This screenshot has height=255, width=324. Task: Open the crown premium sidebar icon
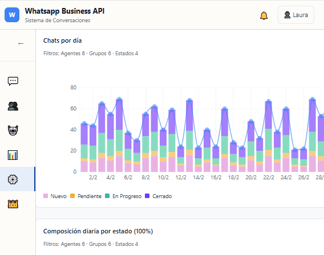tap(13, 204)
